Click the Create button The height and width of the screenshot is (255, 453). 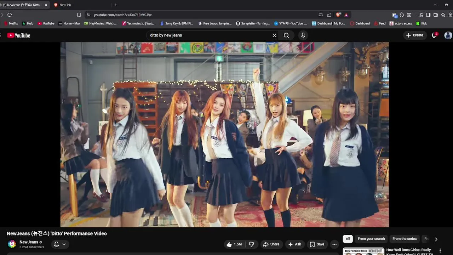[x=415, y=35]
